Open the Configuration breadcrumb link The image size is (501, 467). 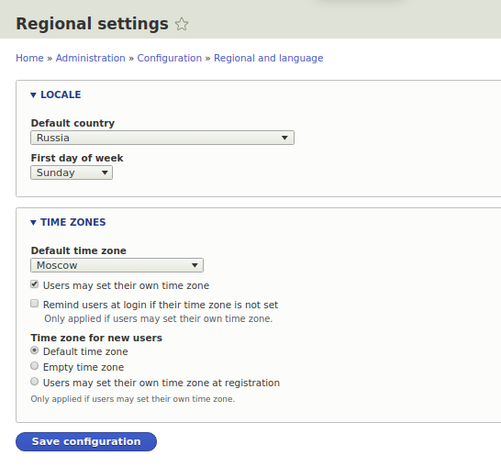tap(170, 58)
